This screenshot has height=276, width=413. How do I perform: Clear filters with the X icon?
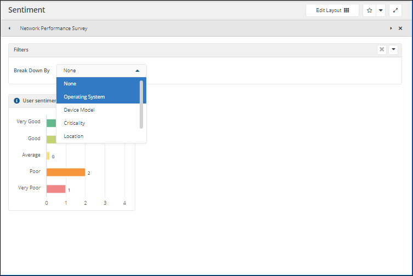[382, 50]
